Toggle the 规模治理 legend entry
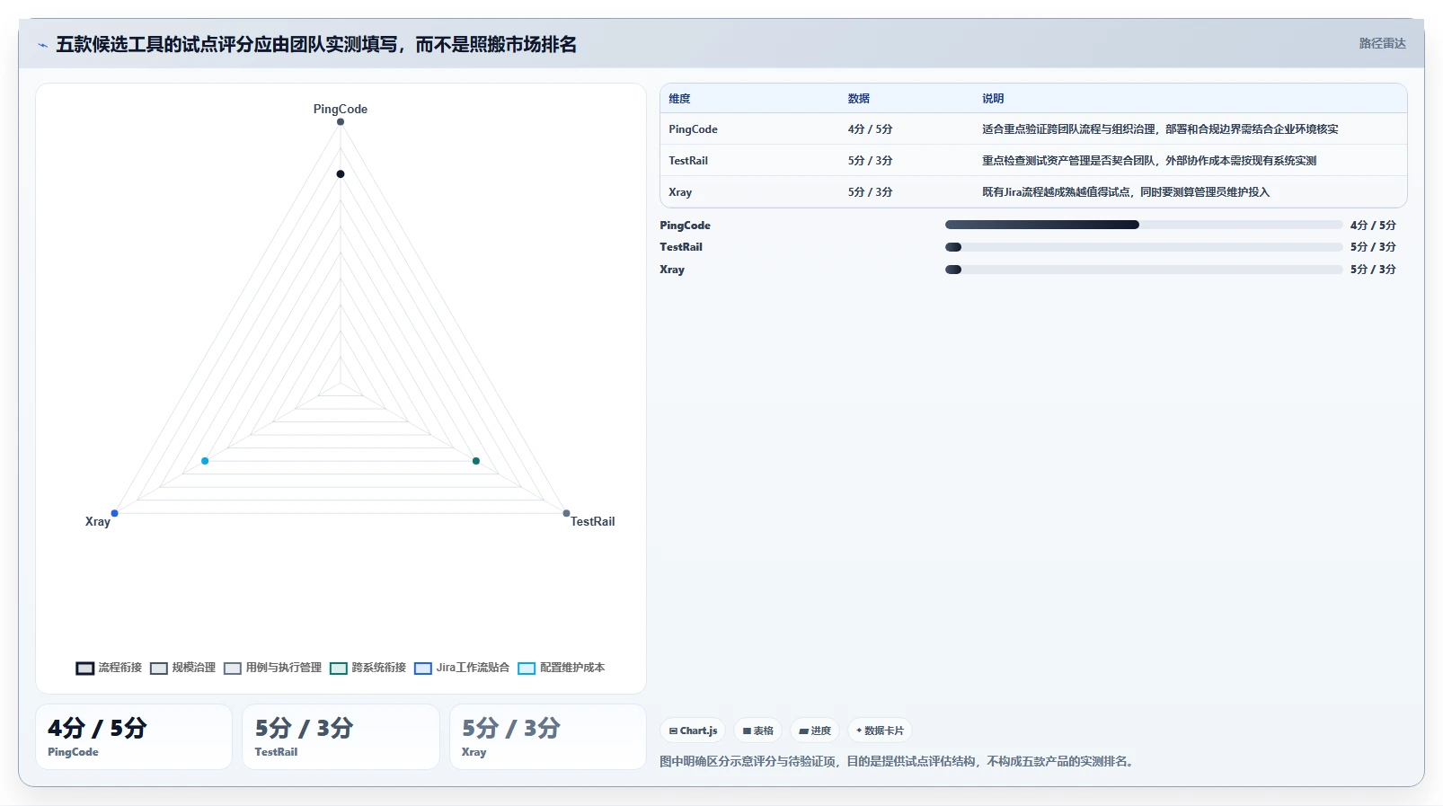 (183, 668)
